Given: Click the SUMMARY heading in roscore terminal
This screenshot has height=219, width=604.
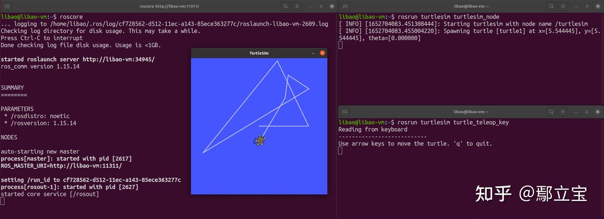Looking at the screenshot, I should pos(12,88).
